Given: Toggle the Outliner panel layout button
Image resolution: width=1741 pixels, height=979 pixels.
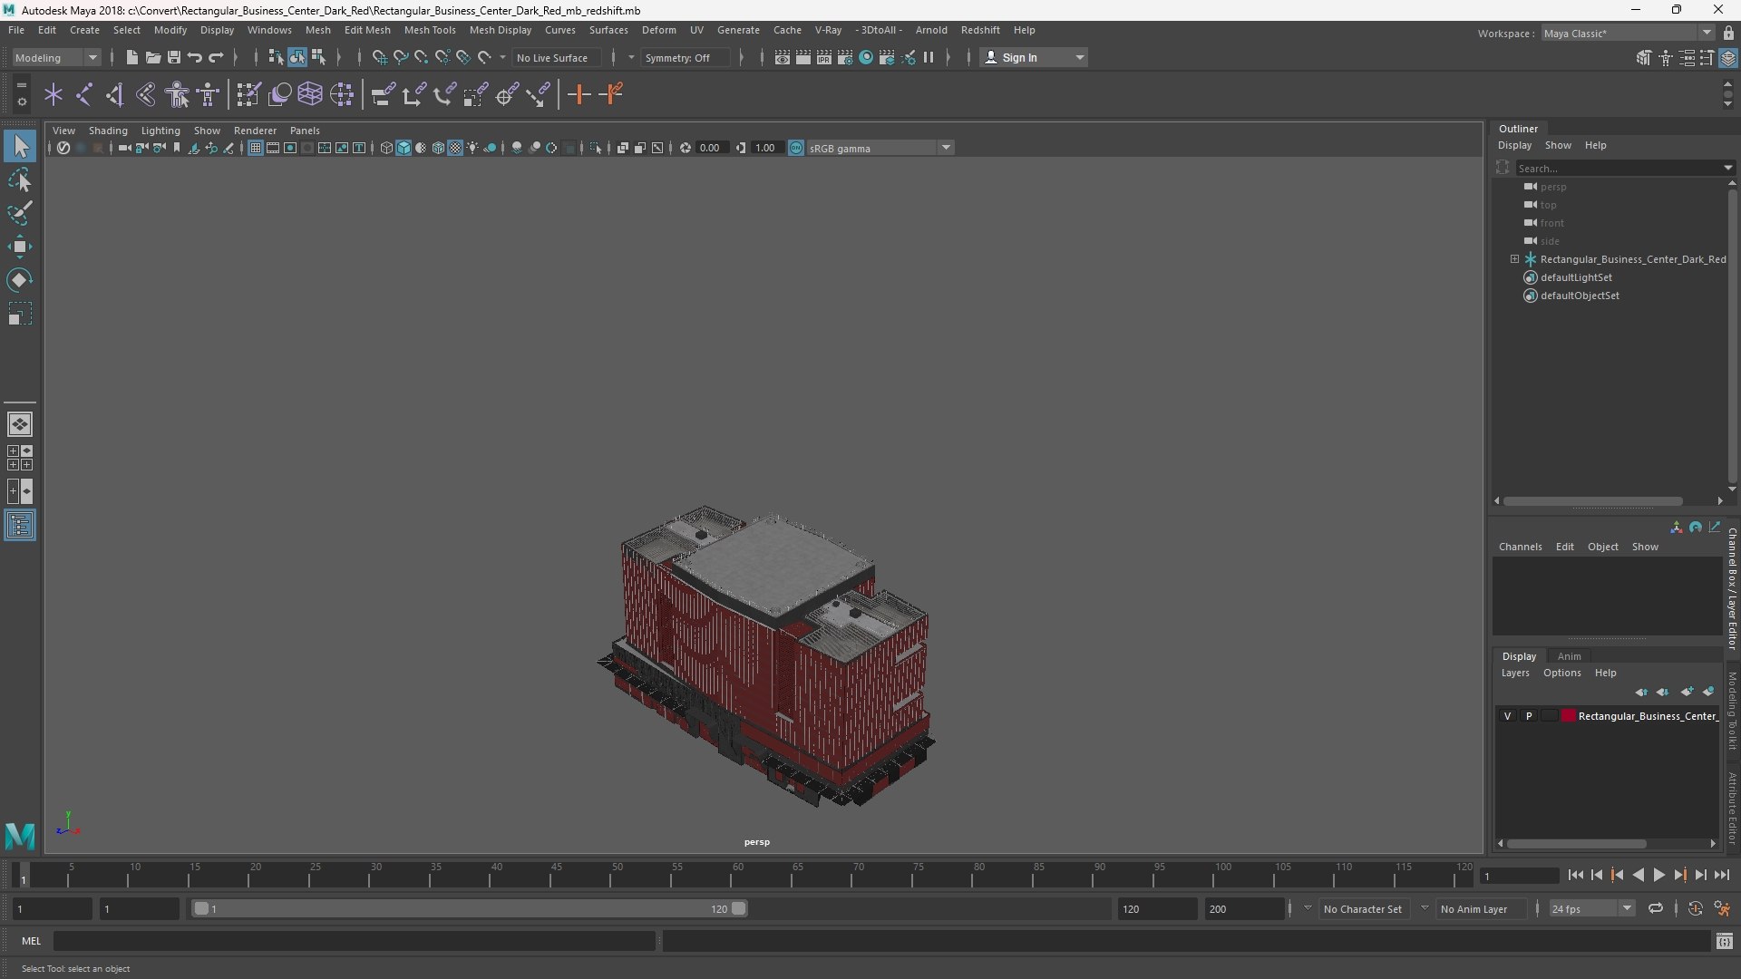Looking at the screenshot, I should tap(20, 526).
